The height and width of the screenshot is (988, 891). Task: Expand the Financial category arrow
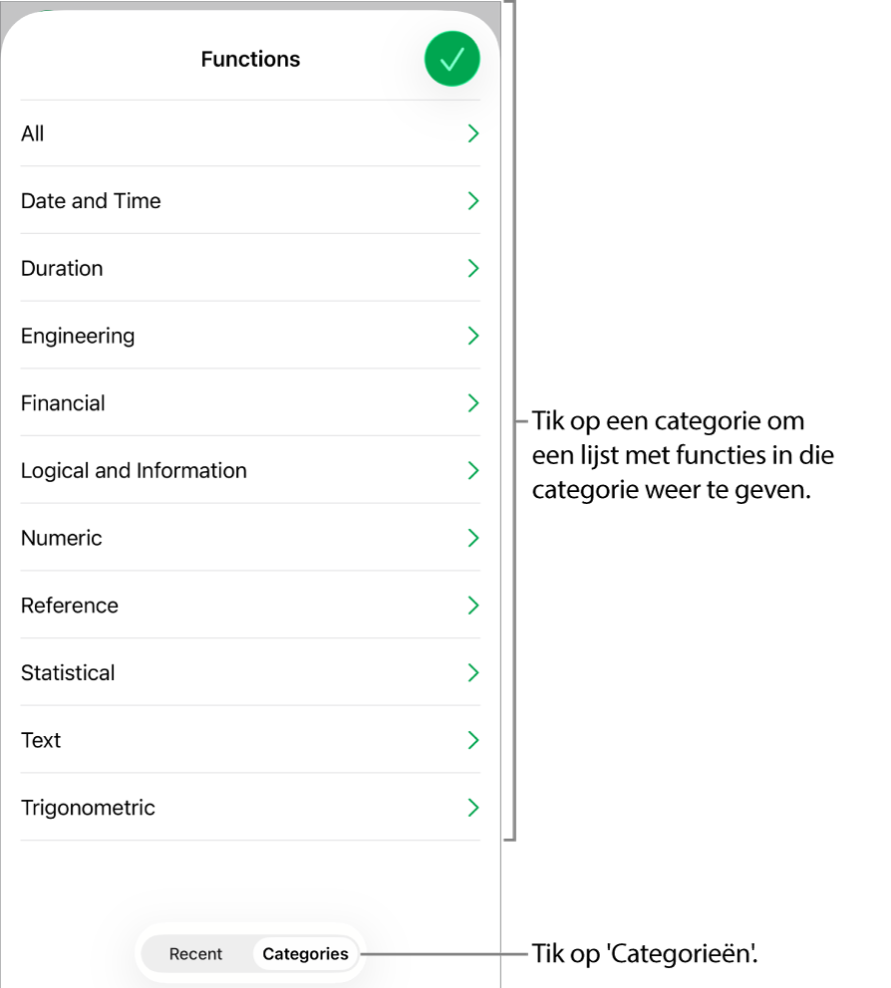pyautogui.click(x=473, y=403)
